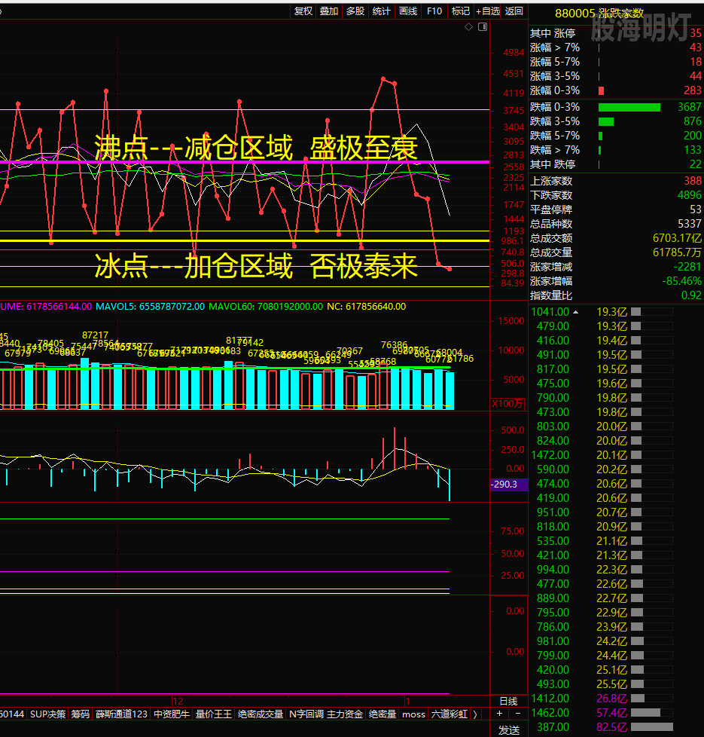Screen dimensions: 704x737
Task: Click the 涨家增减 -2281 row
Action: click(x=616, y=267)
